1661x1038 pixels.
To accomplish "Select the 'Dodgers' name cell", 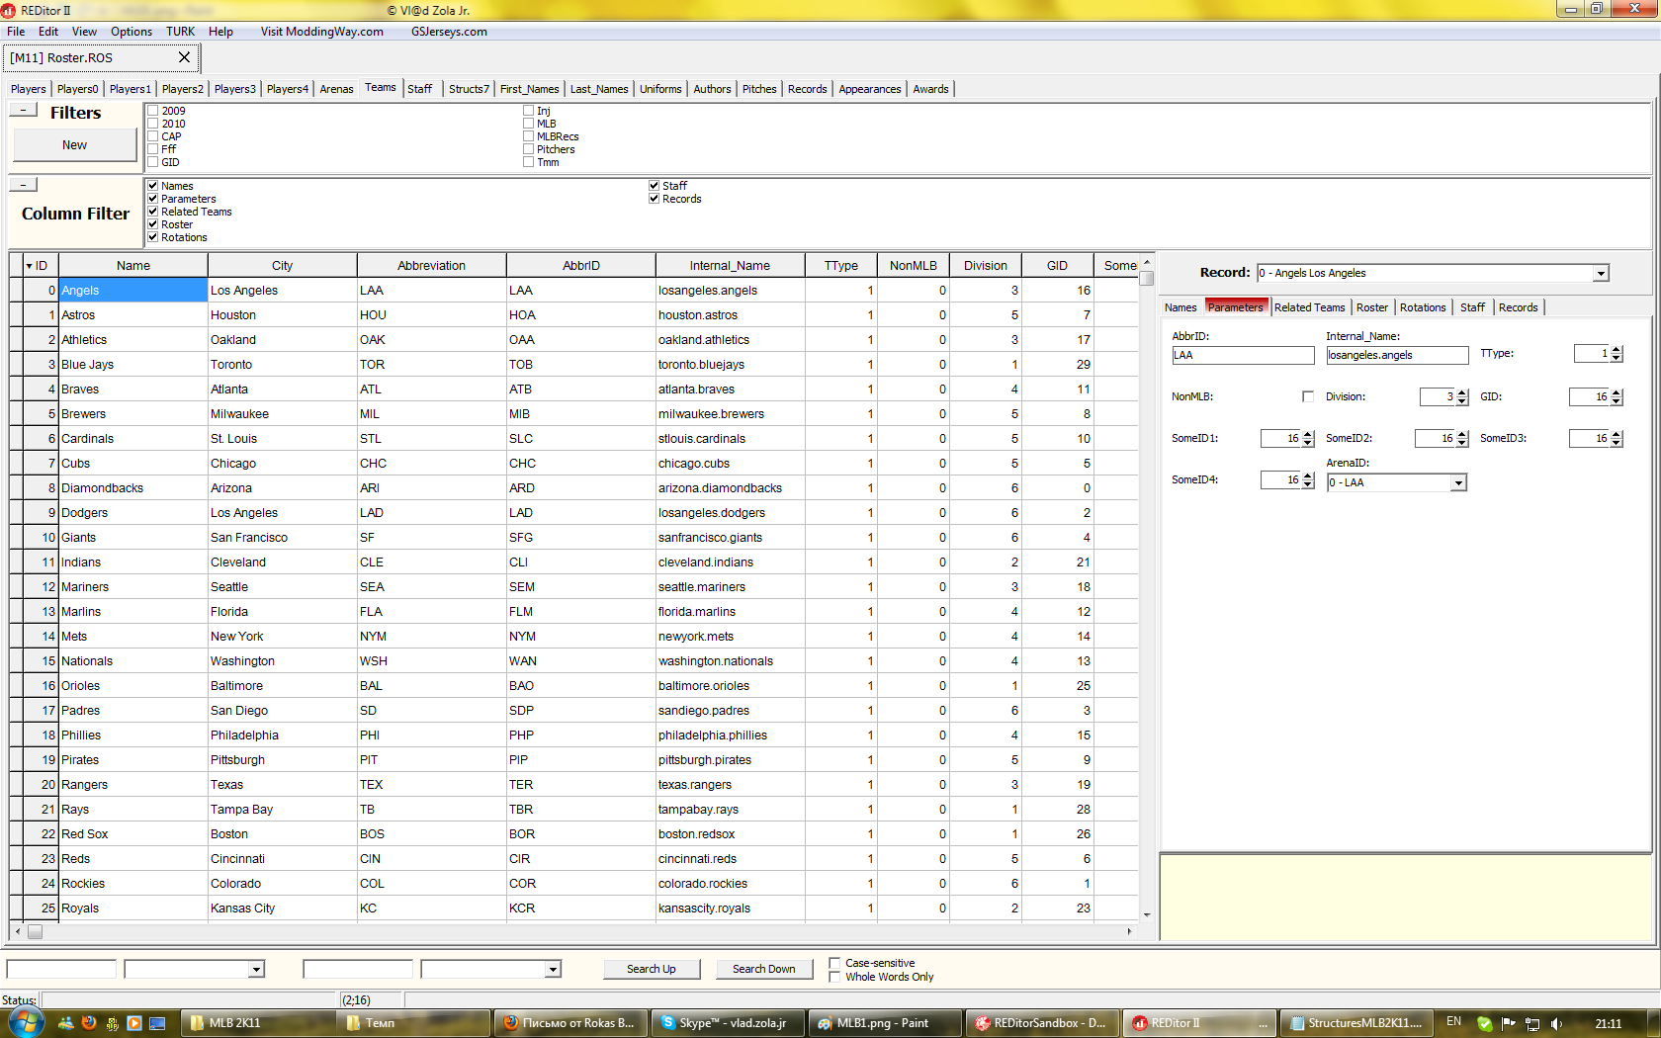I will click(x=132, y=512).
